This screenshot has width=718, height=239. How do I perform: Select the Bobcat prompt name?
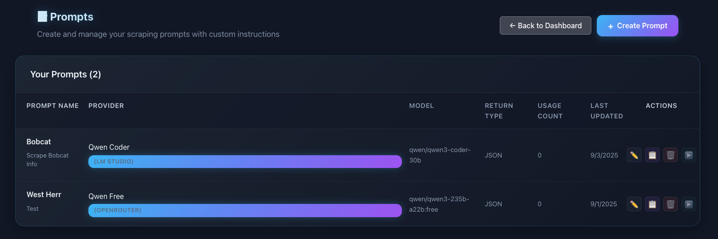(39, 142)
